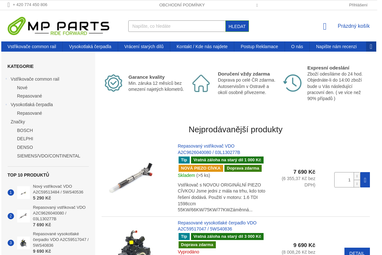
Task: Click the HLEDAT search button
Action: tap(237, 26)
